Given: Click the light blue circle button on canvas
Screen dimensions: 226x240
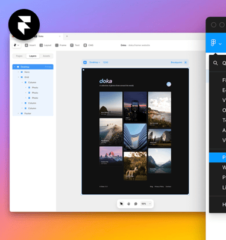Looking at the screenshot, I should (169, 84).
